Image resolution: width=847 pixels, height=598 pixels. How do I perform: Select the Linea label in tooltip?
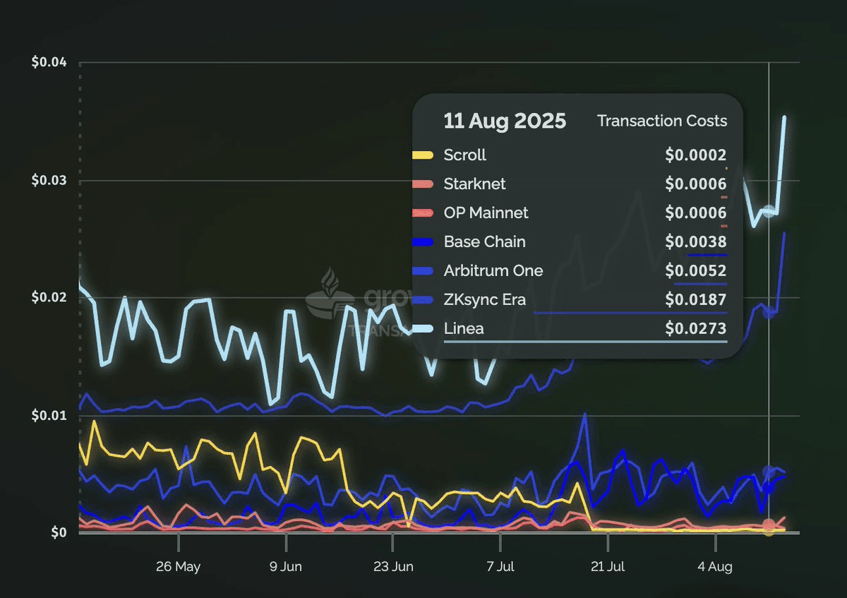[464, 329]
